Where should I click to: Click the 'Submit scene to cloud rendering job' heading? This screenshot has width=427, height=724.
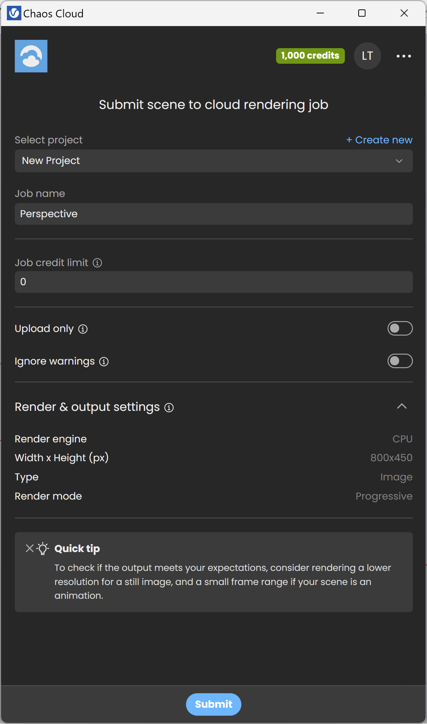click(213, 105)
